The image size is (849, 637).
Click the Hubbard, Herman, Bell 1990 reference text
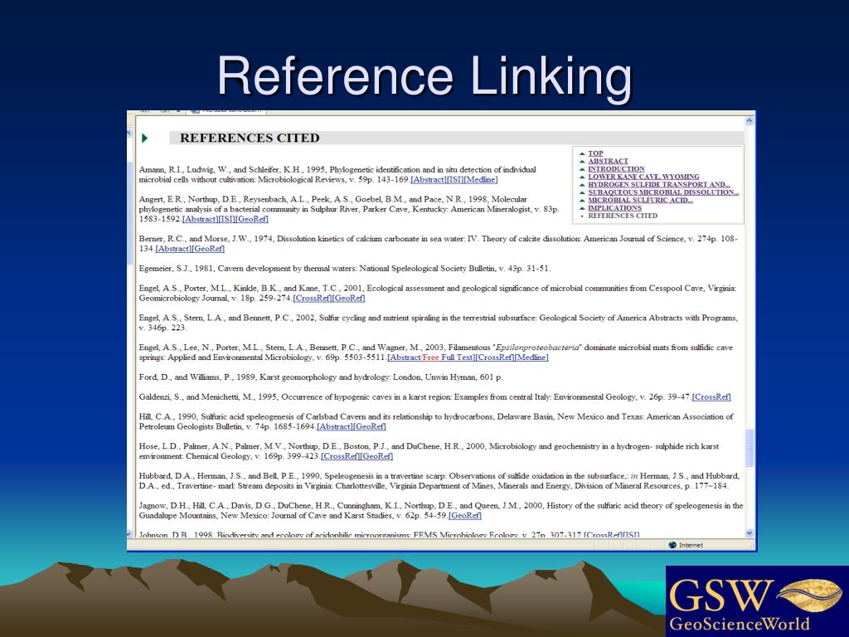coord(439,481)
